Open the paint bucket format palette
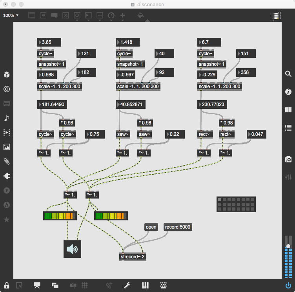Screen dimensions: 295x292 [x=140, y=15]
